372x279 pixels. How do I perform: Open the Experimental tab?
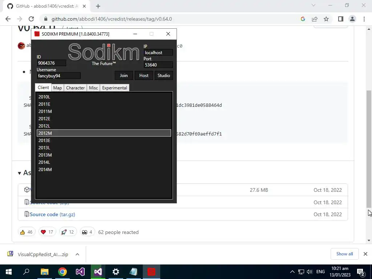[114, 88]
